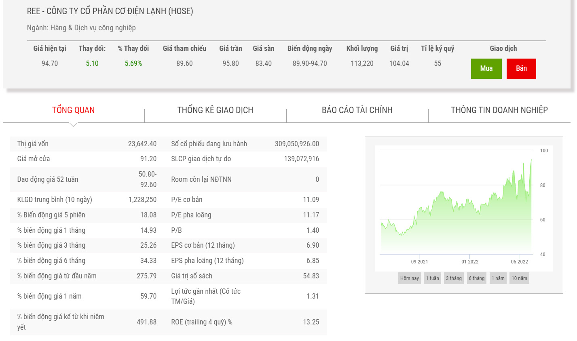Set chart range to Hôm nay
Viewport: 577px width, 341px height.
tap(409, 278)
